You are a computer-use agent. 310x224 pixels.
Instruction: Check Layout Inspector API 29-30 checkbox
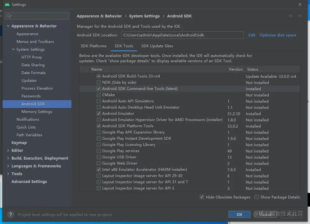tap(99, 176)
